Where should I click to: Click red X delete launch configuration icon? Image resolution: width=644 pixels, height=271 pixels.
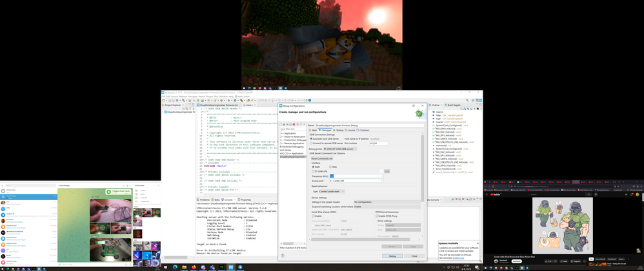click(x=294, y=124)
